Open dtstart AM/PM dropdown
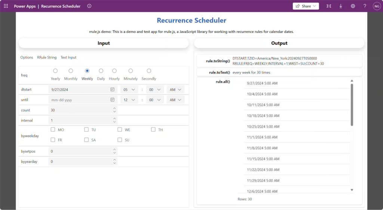The image size is (383, 210). [175, 90]
